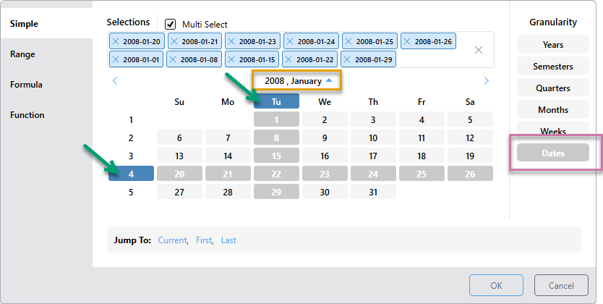Remove the 2008-01-01 selection tag

click(116, 59)
